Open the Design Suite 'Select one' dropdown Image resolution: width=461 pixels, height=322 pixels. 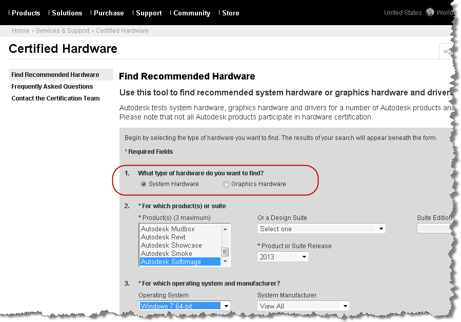(x=321, y=229)
